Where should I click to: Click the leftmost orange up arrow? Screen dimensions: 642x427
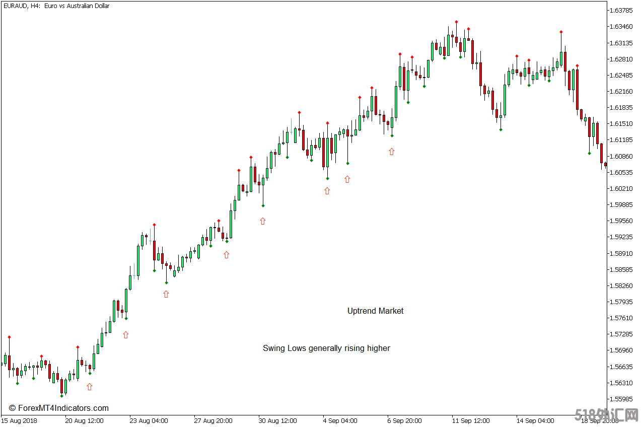[90, 387]
